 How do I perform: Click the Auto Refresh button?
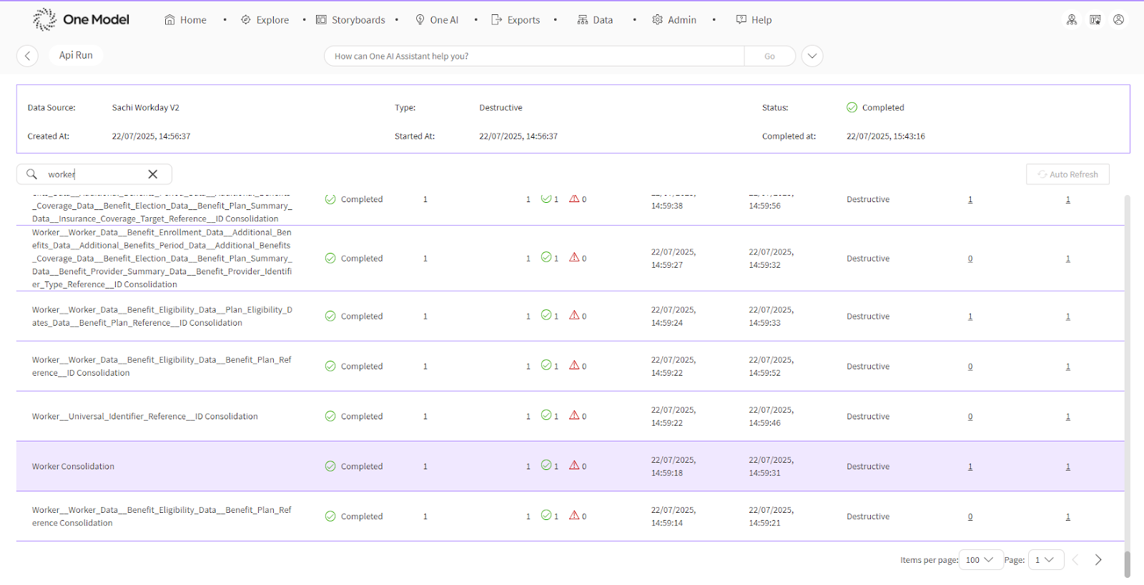1067,174
